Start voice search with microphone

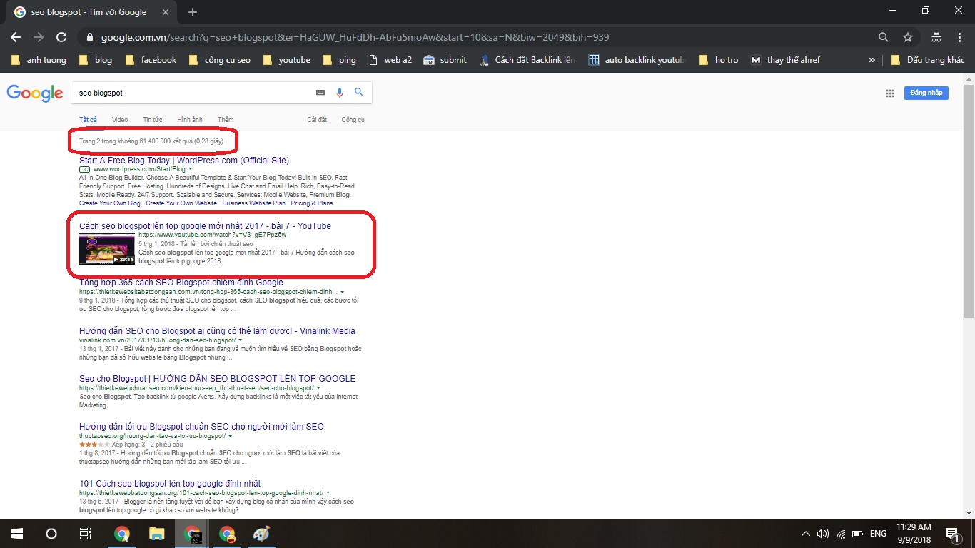tap(340, 93)
